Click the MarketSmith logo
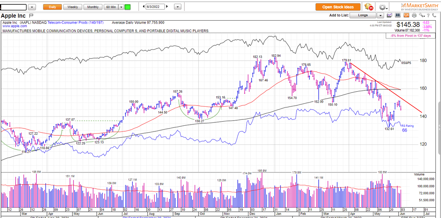This screenshot has width=441, height=218. point(419,7)
